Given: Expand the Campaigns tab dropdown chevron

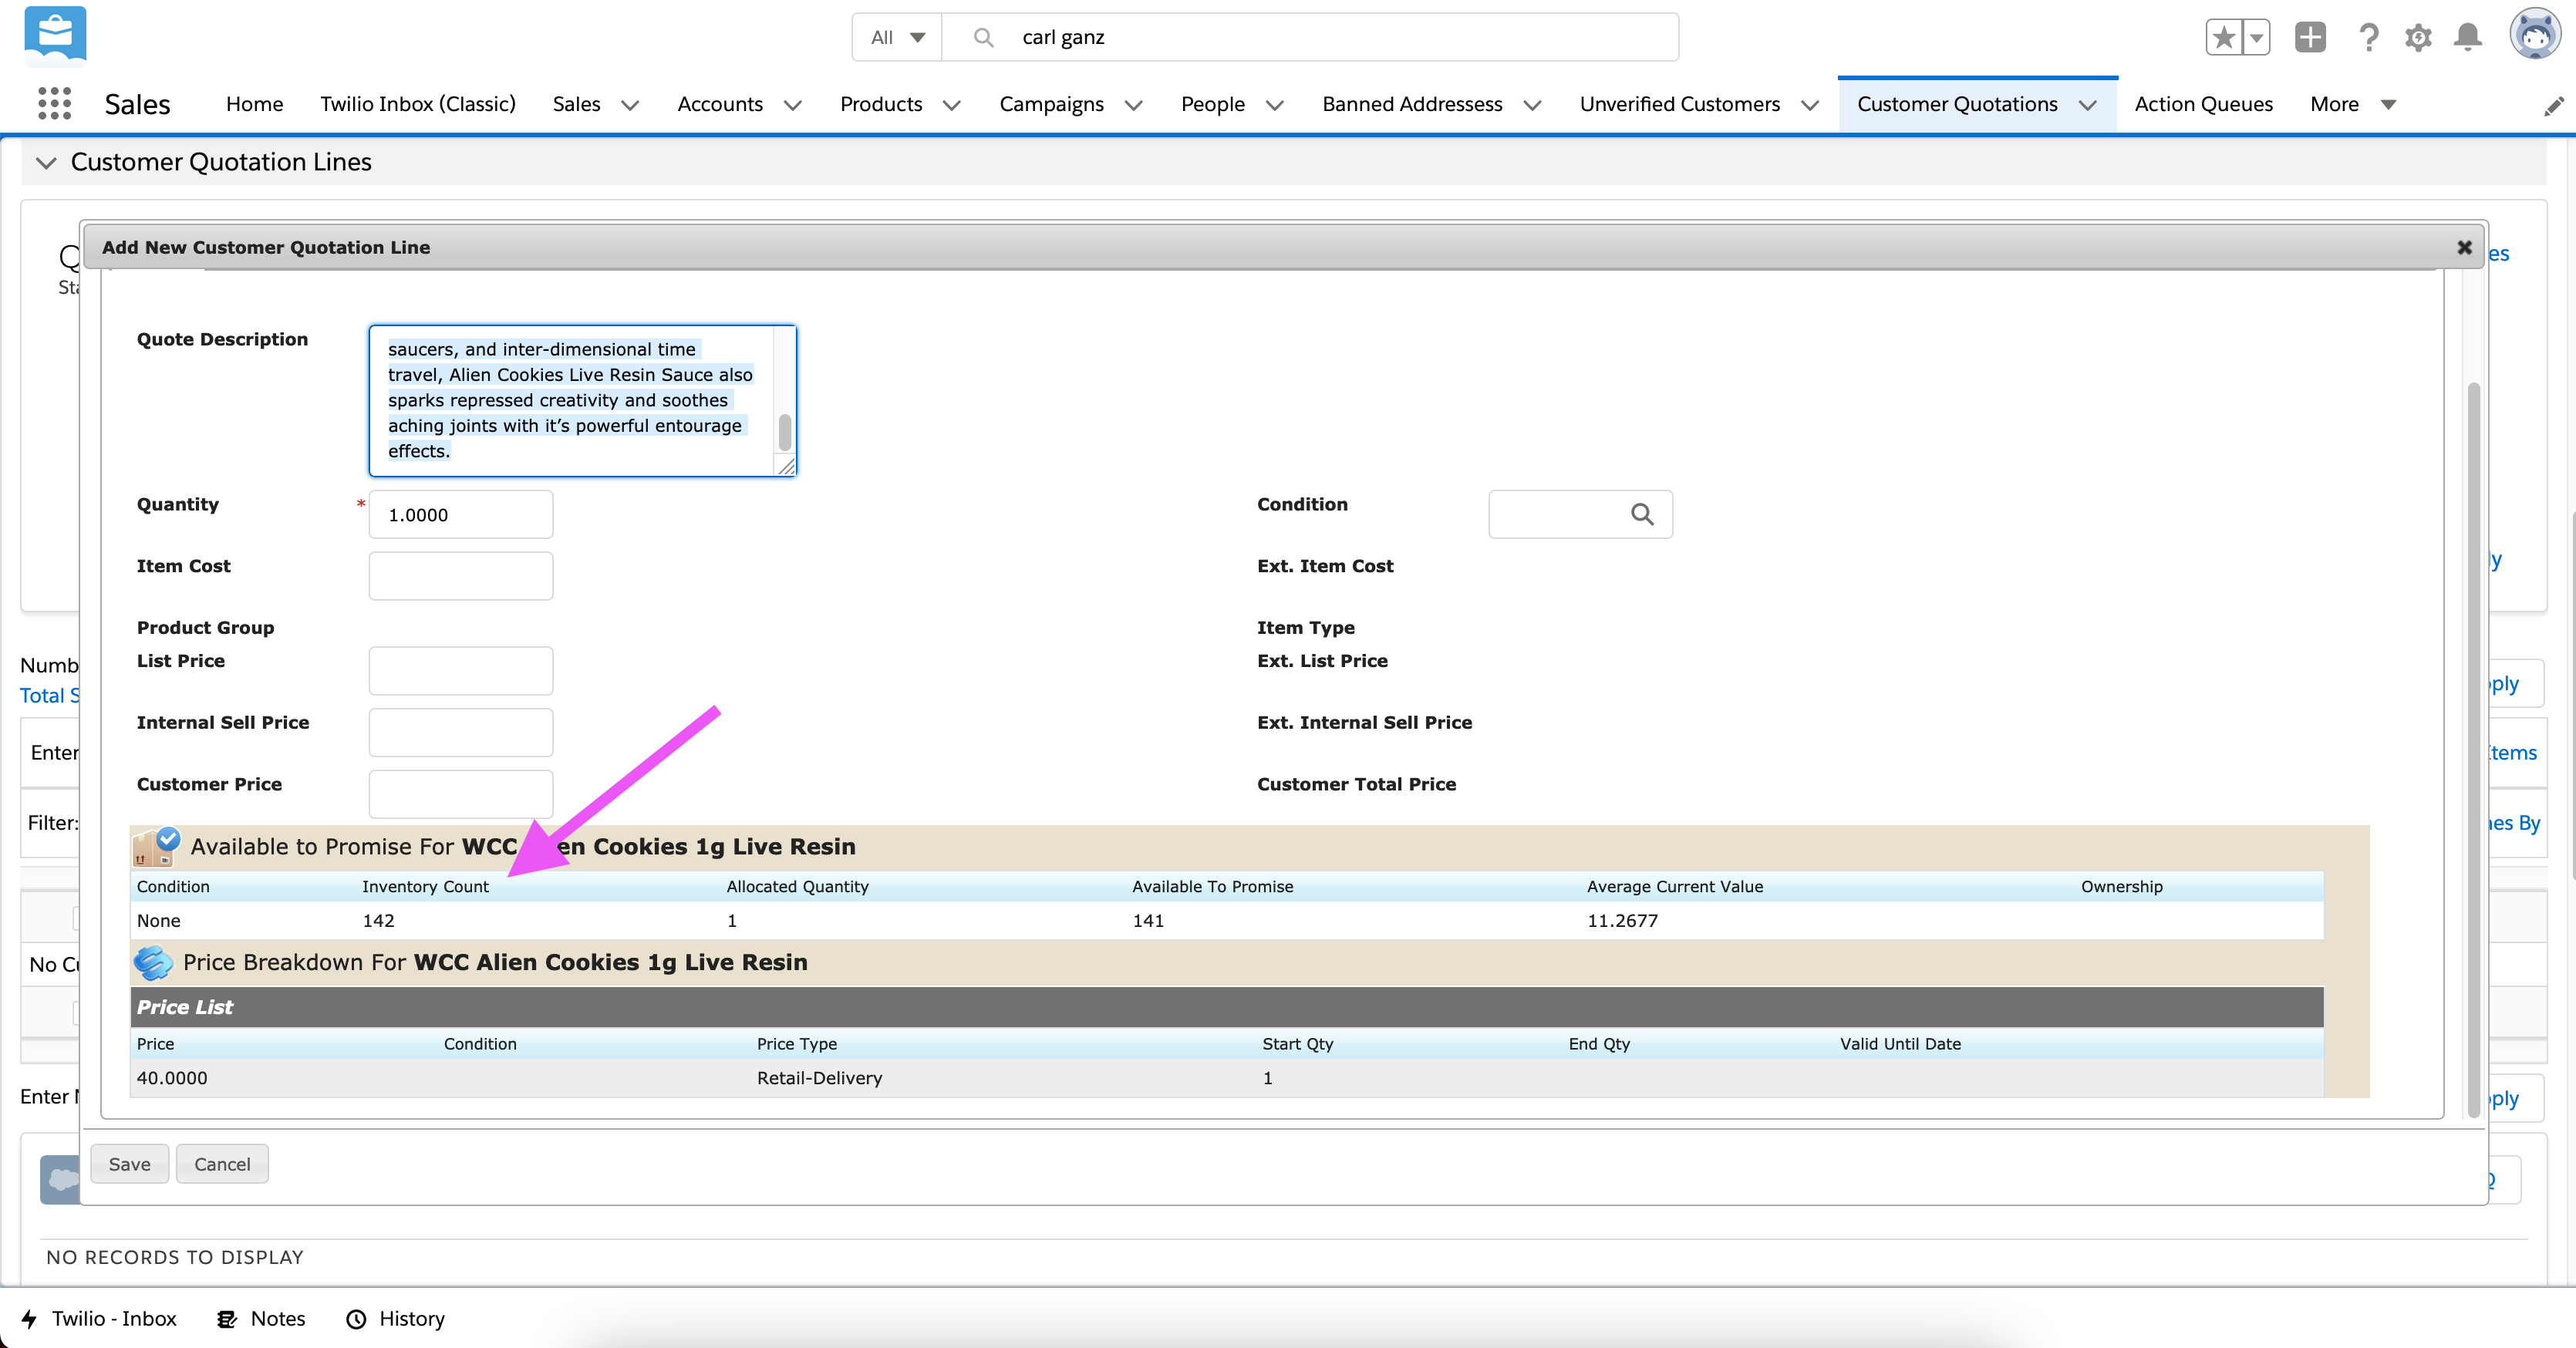Looking at the screenshot, I should coord(1133,105).
